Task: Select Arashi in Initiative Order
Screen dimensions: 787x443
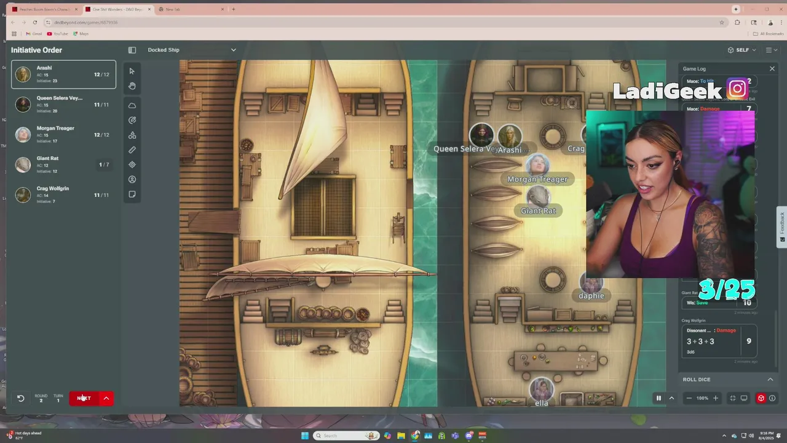Action: click(63, 74)
